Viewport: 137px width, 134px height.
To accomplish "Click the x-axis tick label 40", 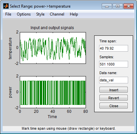I will (x=53, y=112).
